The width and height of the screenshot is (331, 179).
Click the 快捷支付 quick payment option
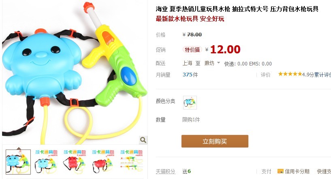[x=324, y=171]
